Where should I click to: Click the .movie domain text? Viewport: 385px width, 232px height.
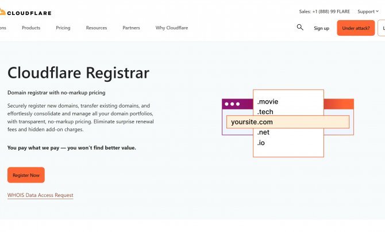(x=268, y=101)
